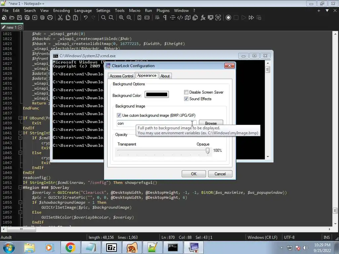The image size is (339, 254).
Task: Collapse fold at line 1041
Action: tap(20, 133)
